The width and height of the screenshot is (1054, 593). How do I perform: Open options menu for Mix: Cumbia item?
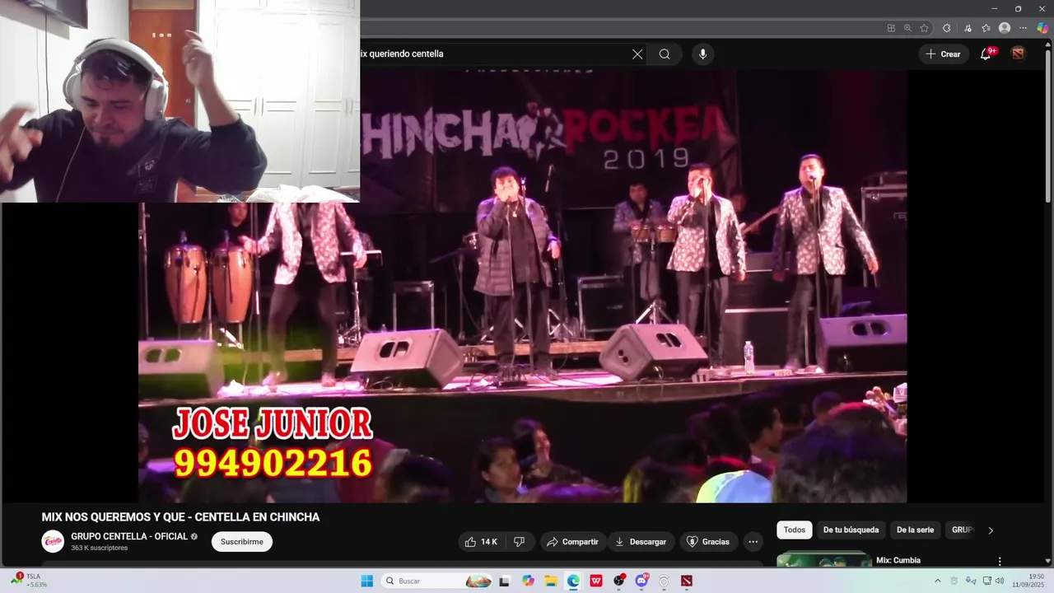1000,562
